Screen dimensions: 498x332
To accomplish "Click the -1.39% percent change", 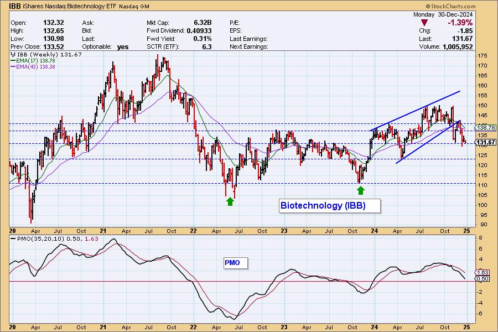I will tap(460, 23).
